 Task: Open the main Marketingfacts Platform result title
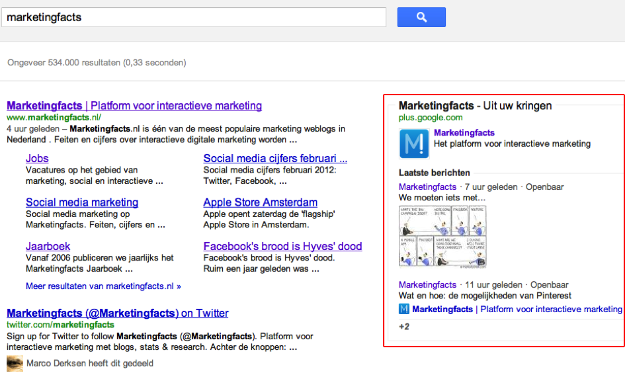(x=134, y=106)
